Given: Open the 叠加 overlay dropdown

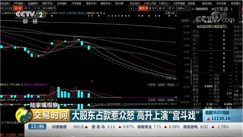Looking at the screenshot, I should click(153, 8).
